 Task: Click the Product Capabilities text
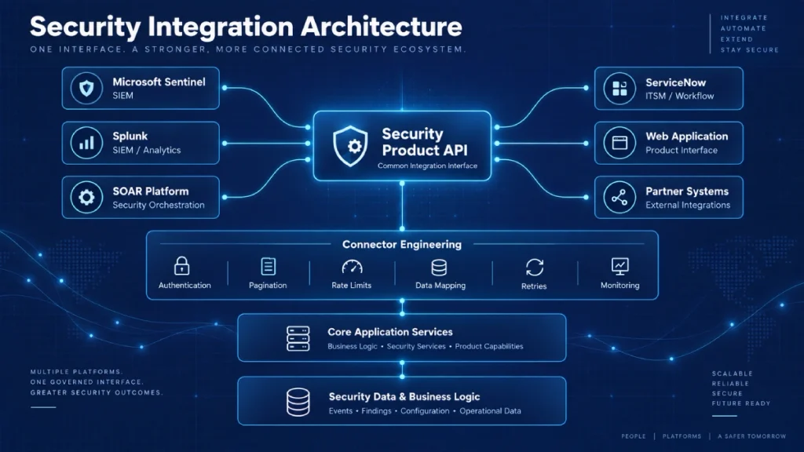click(489, 346)
